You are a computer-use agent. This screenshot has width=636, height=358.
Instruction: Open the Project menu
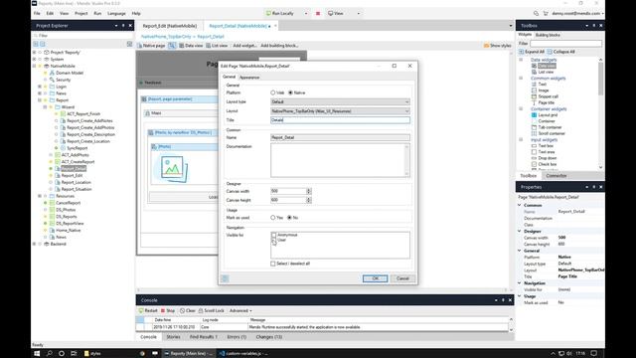point(81,13)
